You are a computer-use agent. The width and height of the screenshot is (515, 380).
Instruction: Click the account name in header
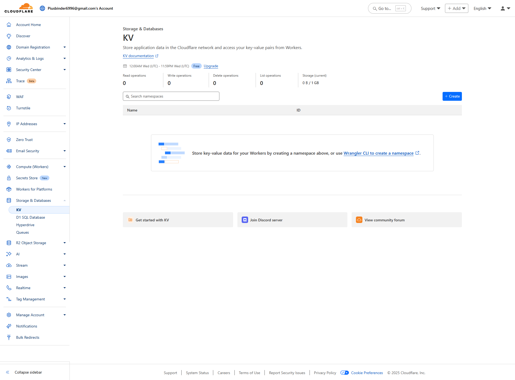pos(80,8)
